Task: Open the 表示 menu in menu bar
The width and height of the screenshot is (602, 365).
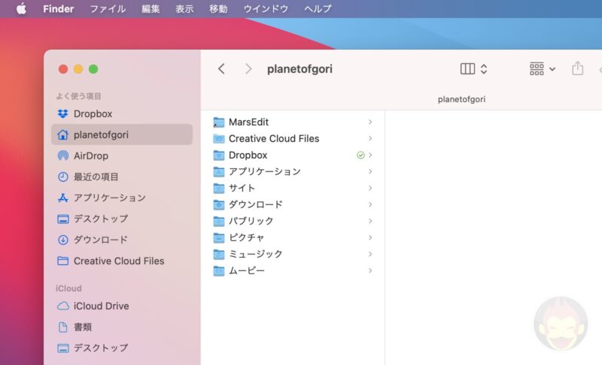Action: pos(184,9)
